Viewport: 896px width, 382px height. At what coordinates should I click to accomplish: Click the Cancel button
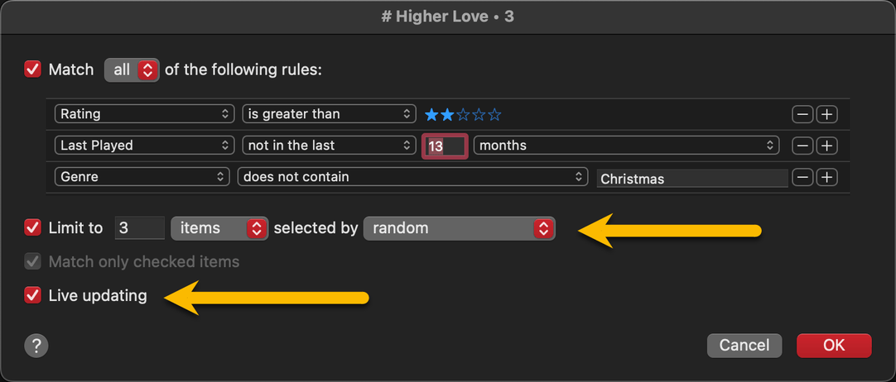coord(744,345)
